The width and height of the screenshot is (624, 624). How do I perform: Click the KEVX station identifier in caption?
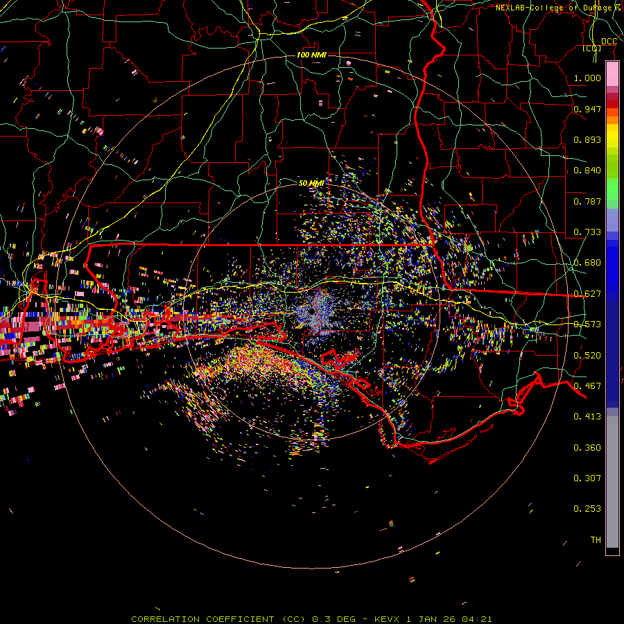[x=386, y=619]
